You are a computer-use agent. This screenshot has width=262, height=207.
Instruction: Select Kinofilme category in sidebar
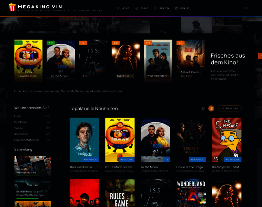click(32, 122)
